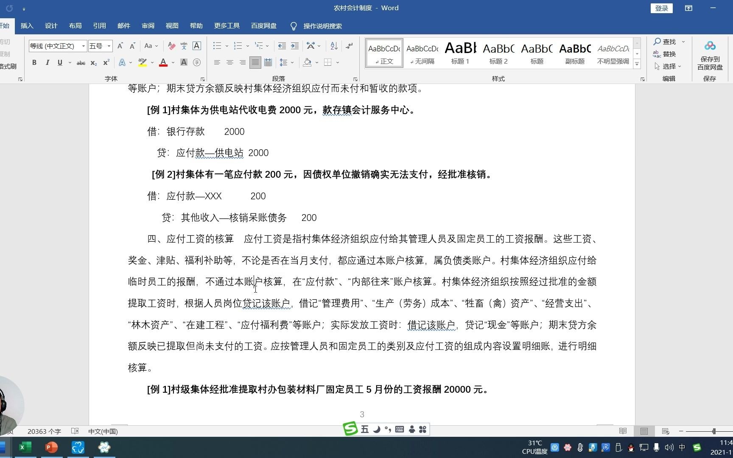Toggle justified paragraph alignment
This screenshot has width=733, height=458.
point(255,62)
